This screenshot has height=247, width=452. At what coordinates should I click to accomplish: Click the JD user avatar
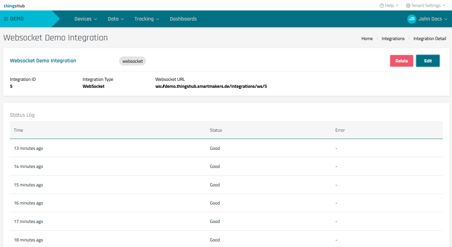coord(411,19)
